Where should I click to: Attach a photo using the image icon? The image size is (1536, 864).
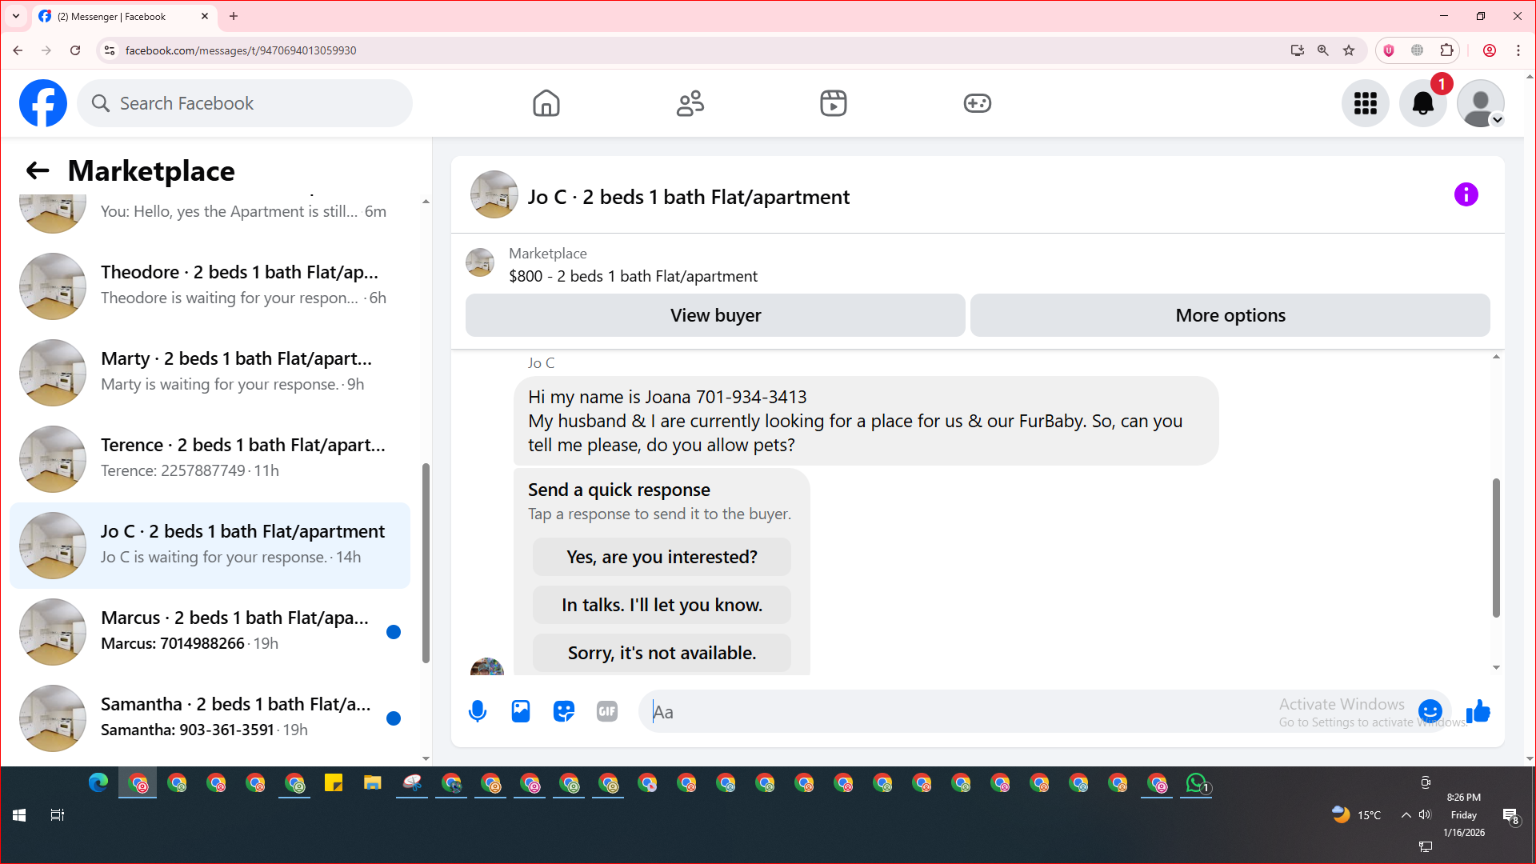(x=521, y=711)
